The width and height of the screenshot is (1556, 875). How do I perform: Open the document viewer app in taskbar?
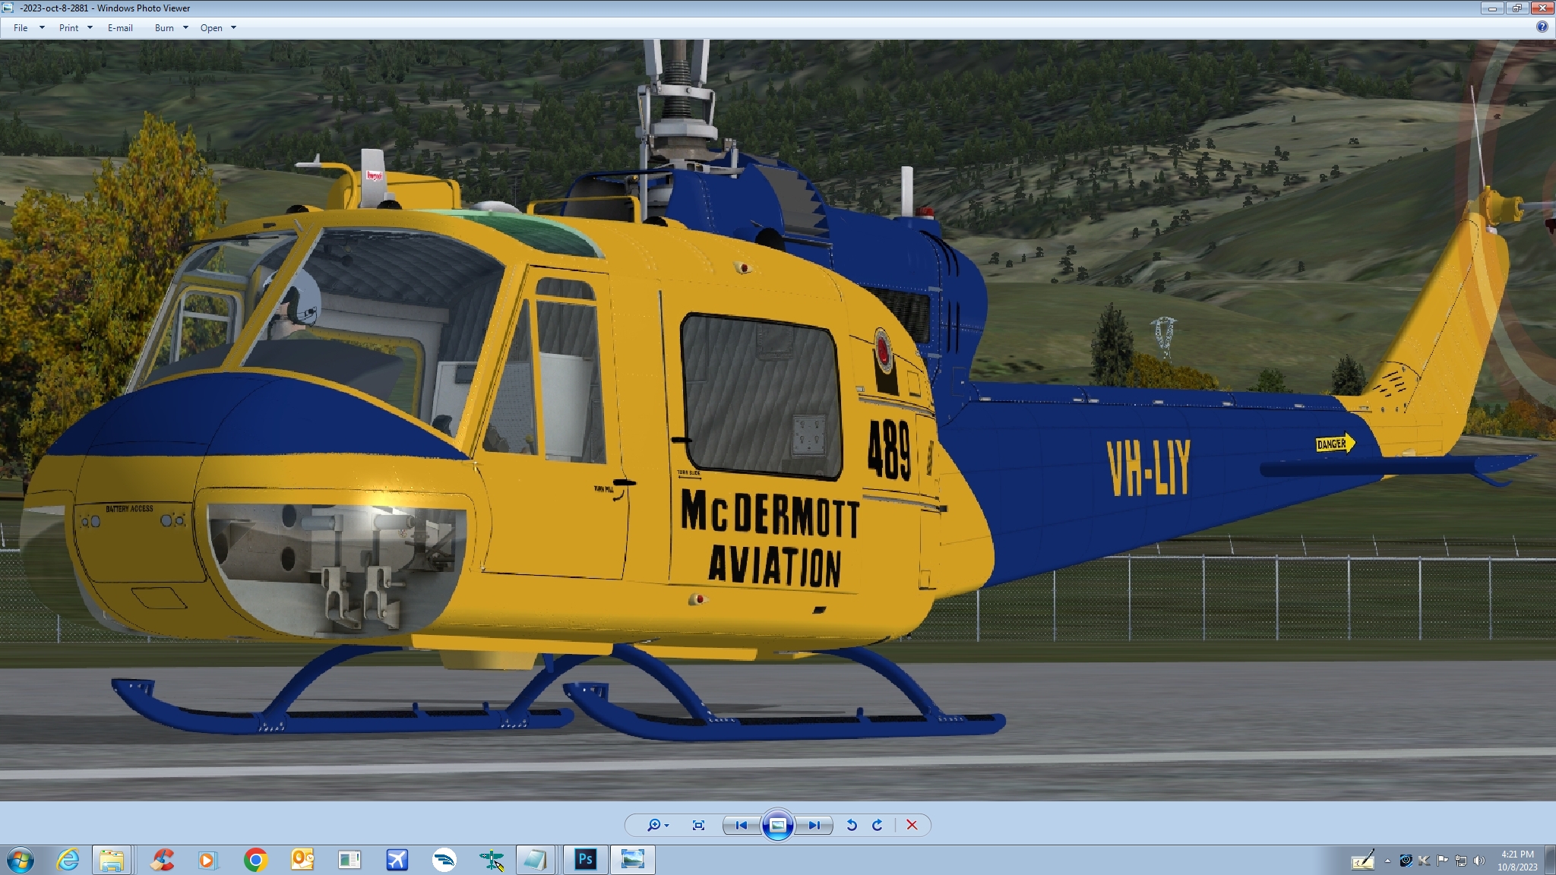(x=349, y=860)
